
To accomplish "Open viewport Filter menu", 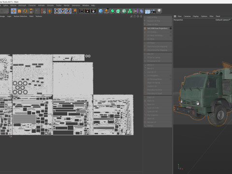I will click(212, 16).
